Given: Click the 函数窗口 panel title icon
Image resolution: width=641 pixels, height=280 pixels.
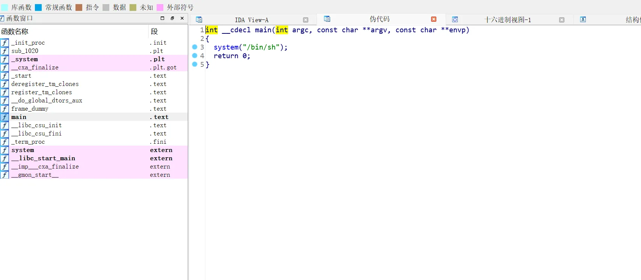Looking at the screenshot, I should point(2,18).
